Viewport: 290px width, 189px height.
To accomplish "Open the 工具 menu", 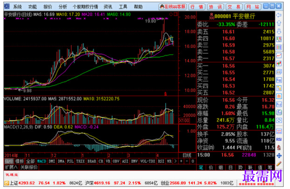I will click(123, 7).
